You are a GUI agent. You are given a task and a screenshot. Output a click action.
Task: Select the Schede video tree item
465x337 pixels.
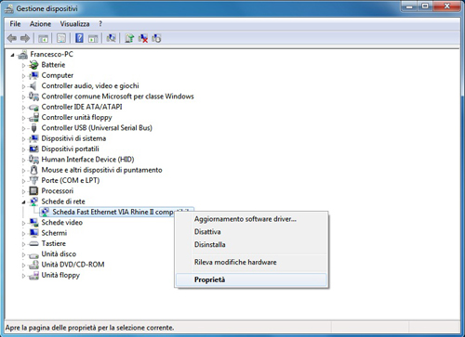(61, 223)
